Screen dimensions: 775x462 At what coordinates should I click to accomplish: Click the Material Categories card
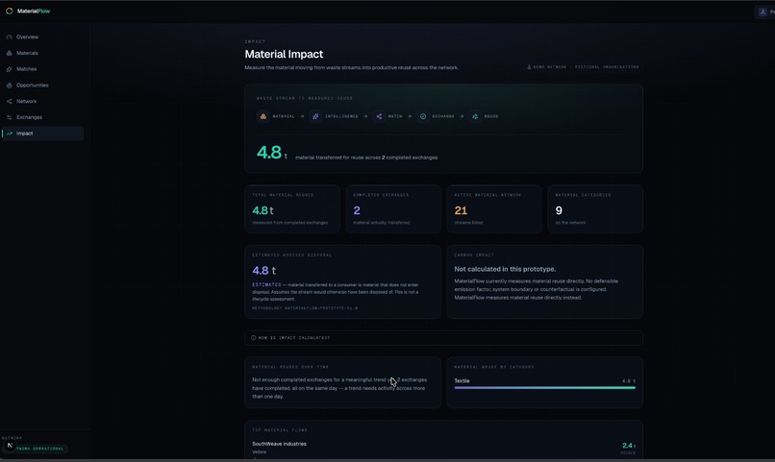click(x=595, y=208)
